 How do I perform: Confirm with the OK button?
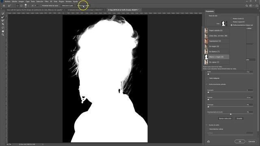(x=240, y=142)
